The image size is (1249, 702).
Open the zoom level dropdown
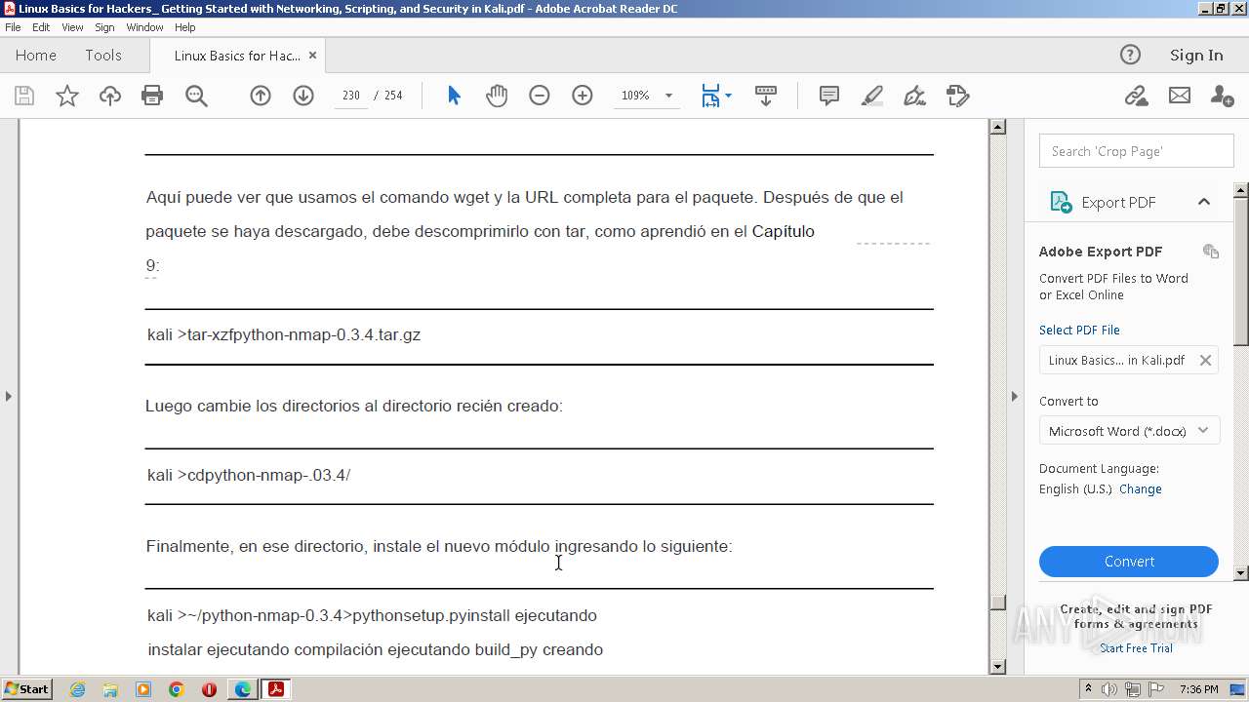[x=668, y=96]
